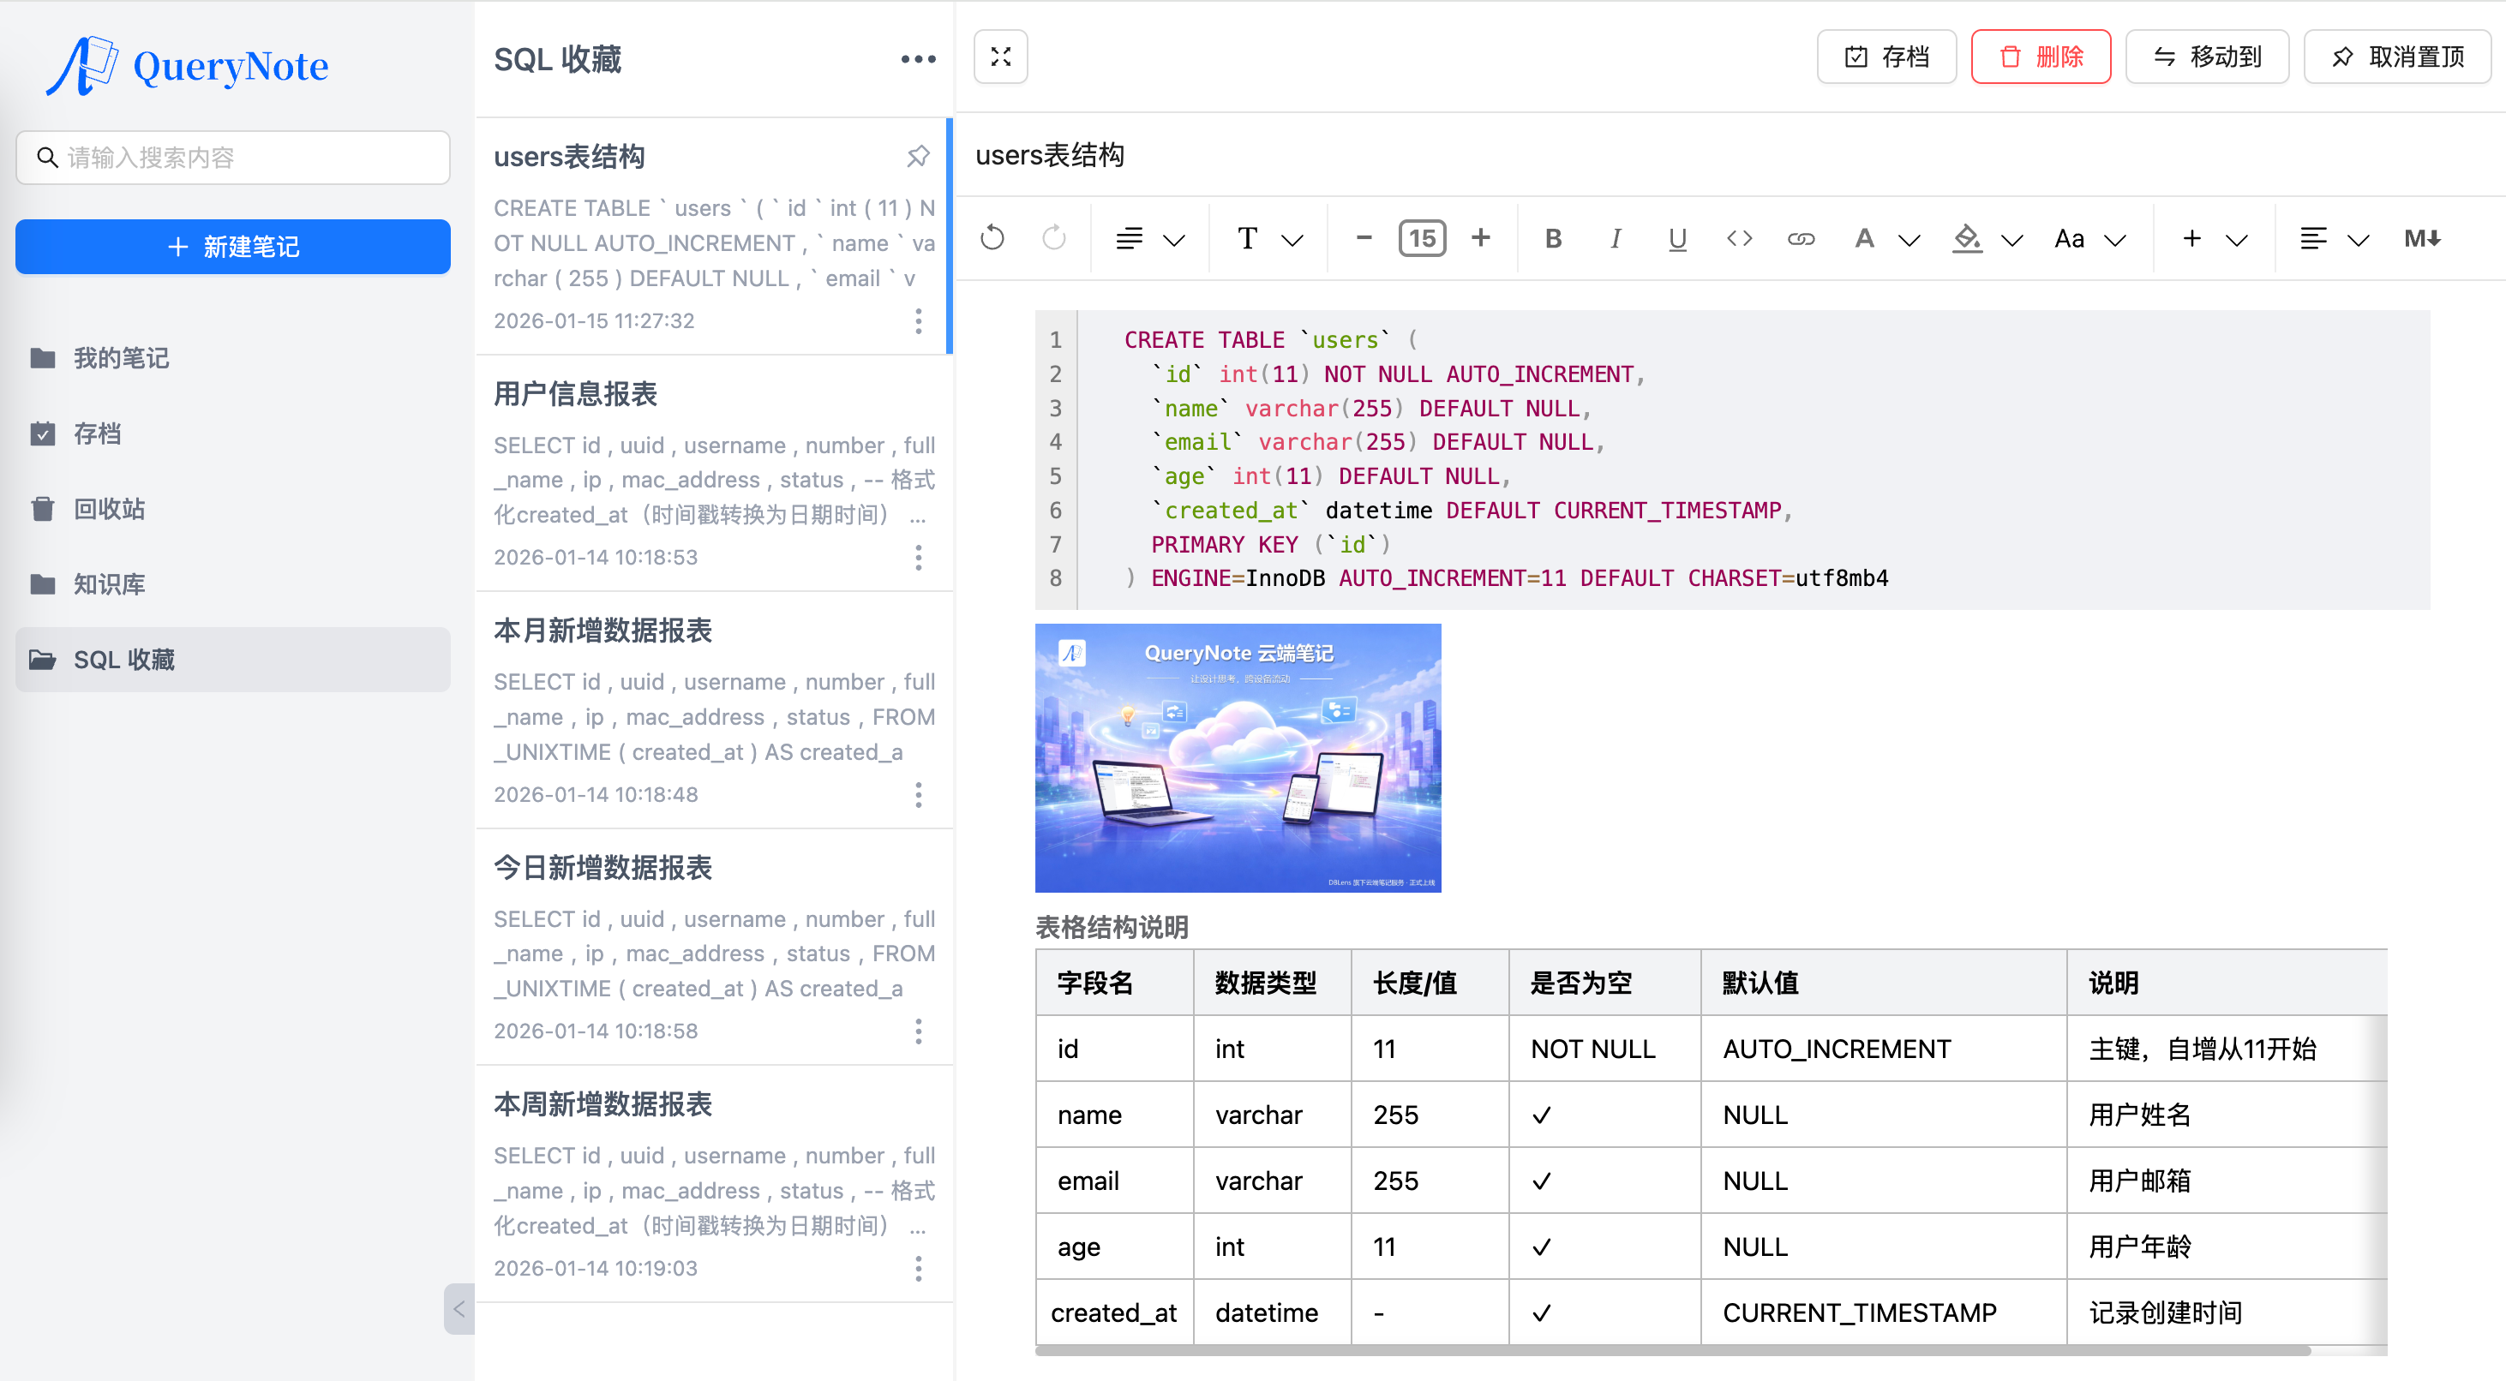Image resolution: width=2506 pixels, height=1381 pixels.
Task: Toggle the pin on the users表结构 note
Action: tap(917, 156)
